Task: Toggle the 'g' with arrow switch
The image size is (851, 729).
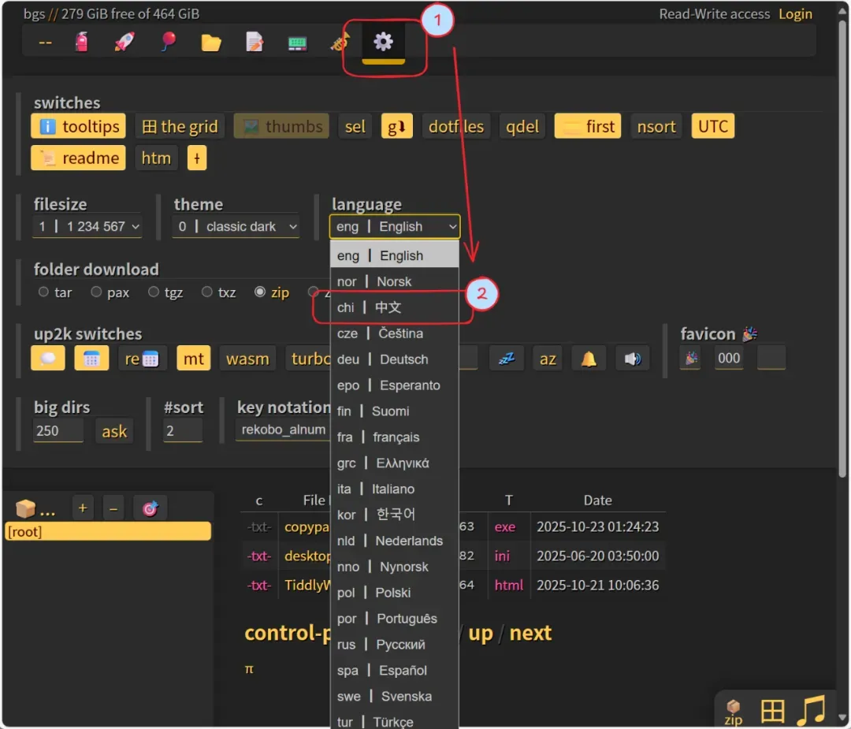Action: click(396, 126)
